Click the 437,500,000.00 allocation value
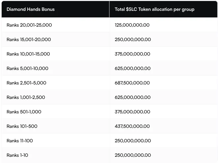 [132, 126]
